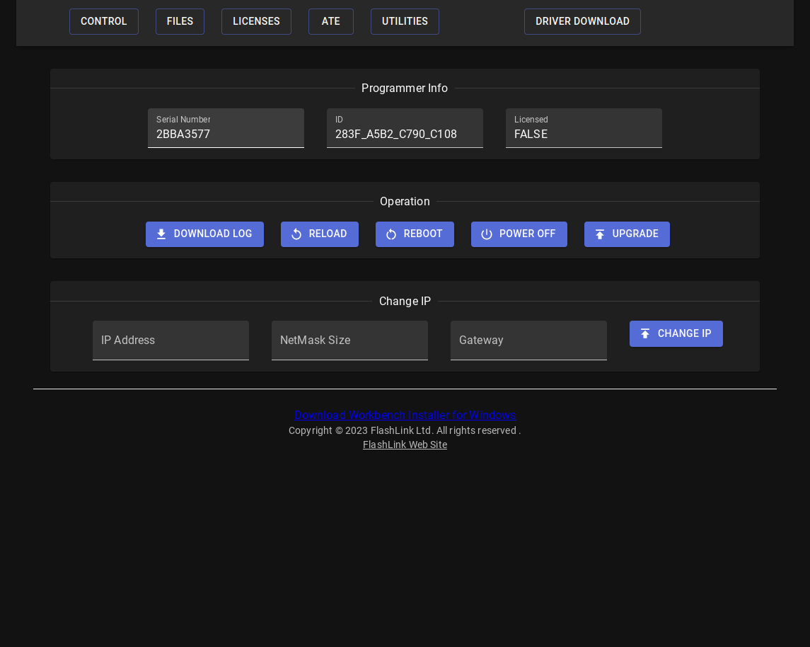This screenshot has height=647, width=810.
Task: Download Workbench Installer for Windows
Action: [x=405, y=416]
